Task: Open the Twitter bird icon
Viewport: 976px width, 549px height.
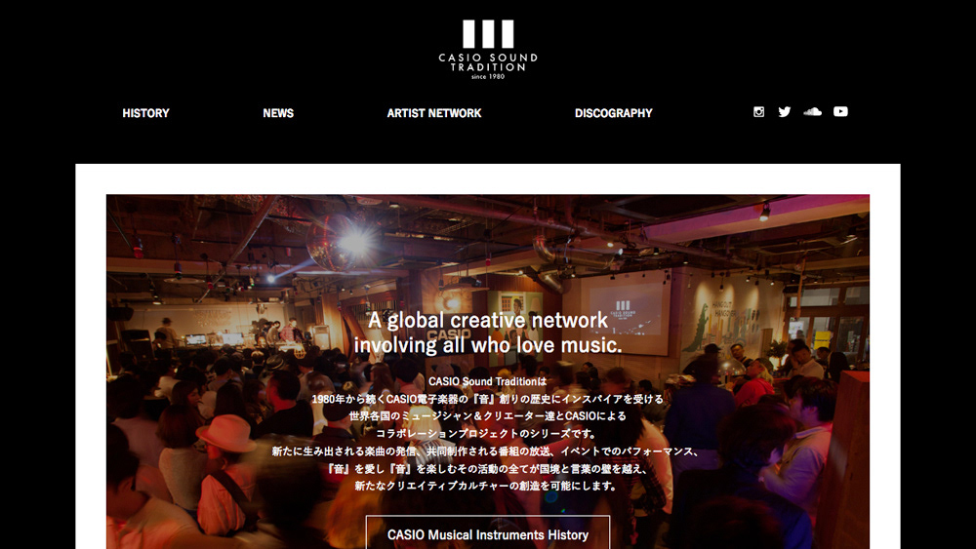Action: [x=785, y=112]
